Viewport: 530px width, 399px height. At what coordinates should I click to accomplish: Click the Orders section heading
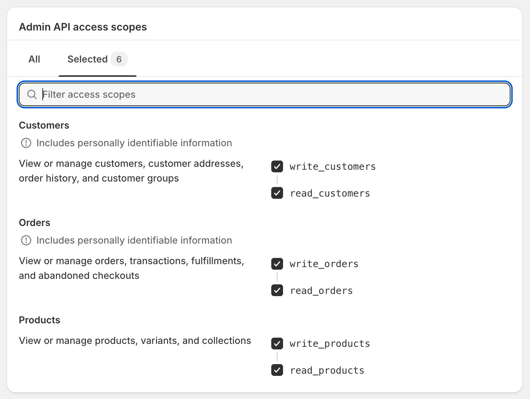pyautogui.click(x=35, y=223)
